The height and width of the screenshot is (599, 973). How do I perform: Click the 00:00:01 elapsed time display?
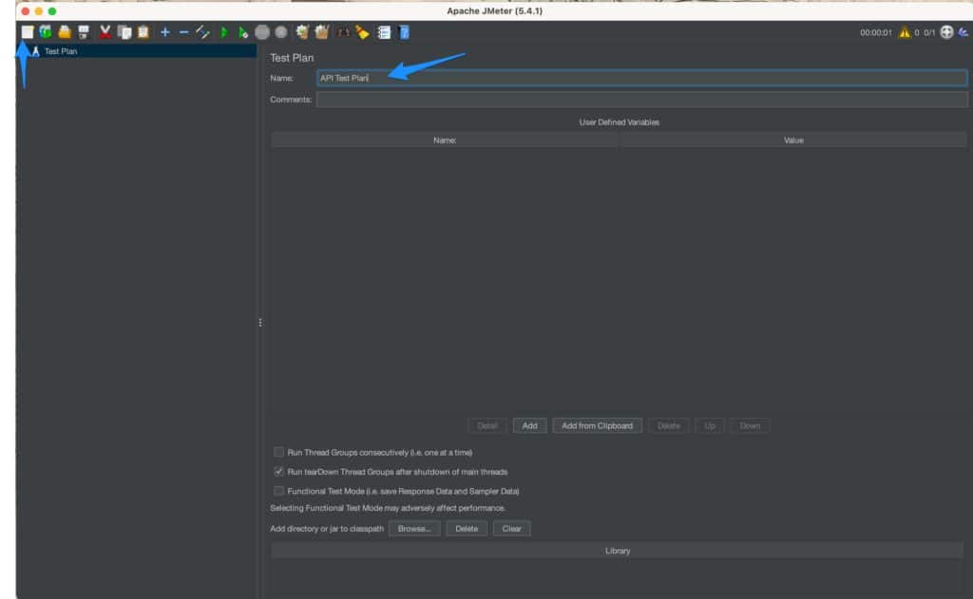875,33
